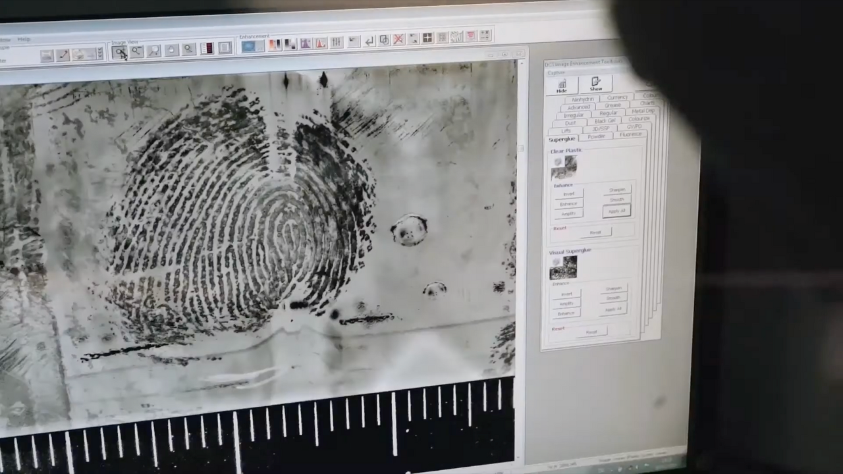Expand the toolbar overflow chevron
The width and height of the screenshot is (843, 474).
coord(100,53)
